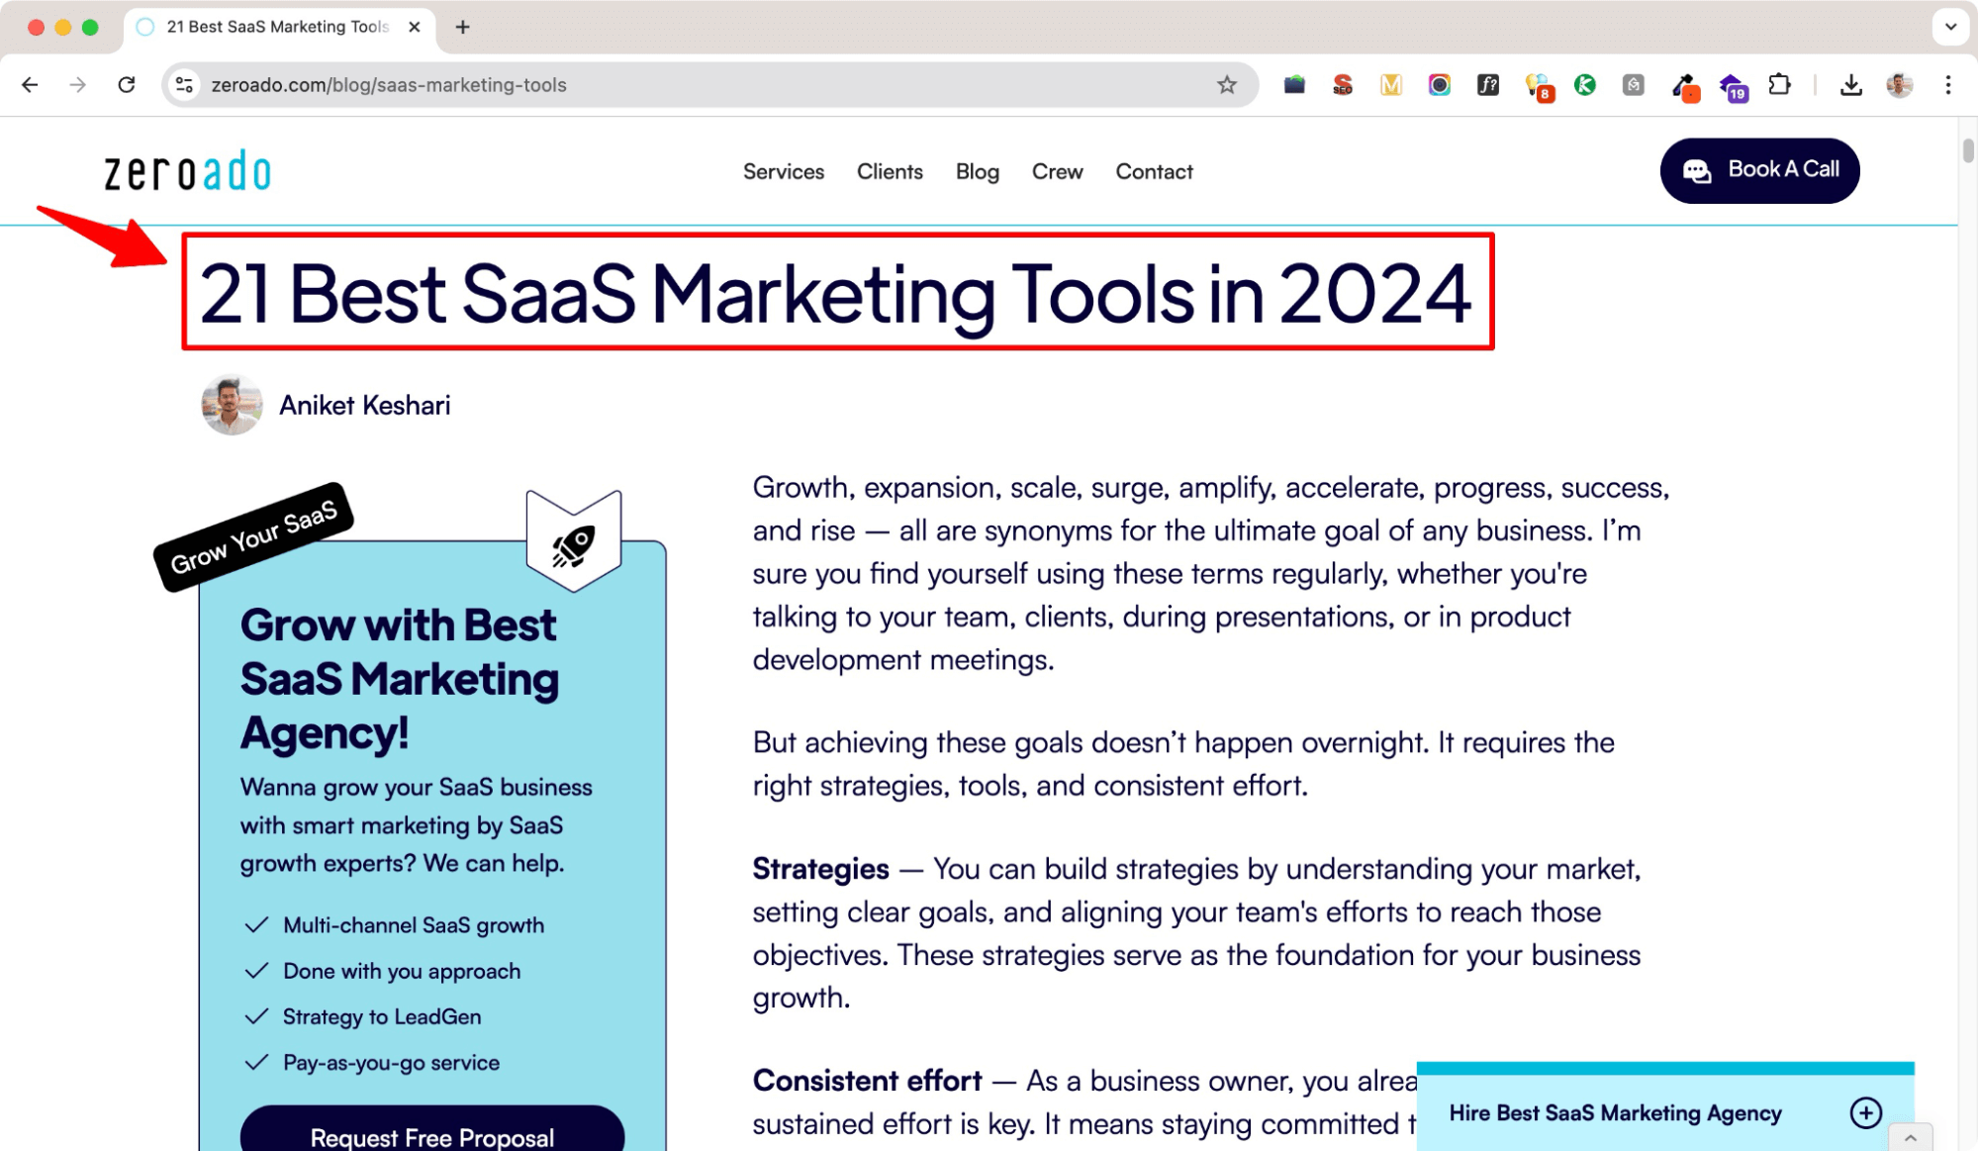Open the Crew nav item

tap(1057, 171)
